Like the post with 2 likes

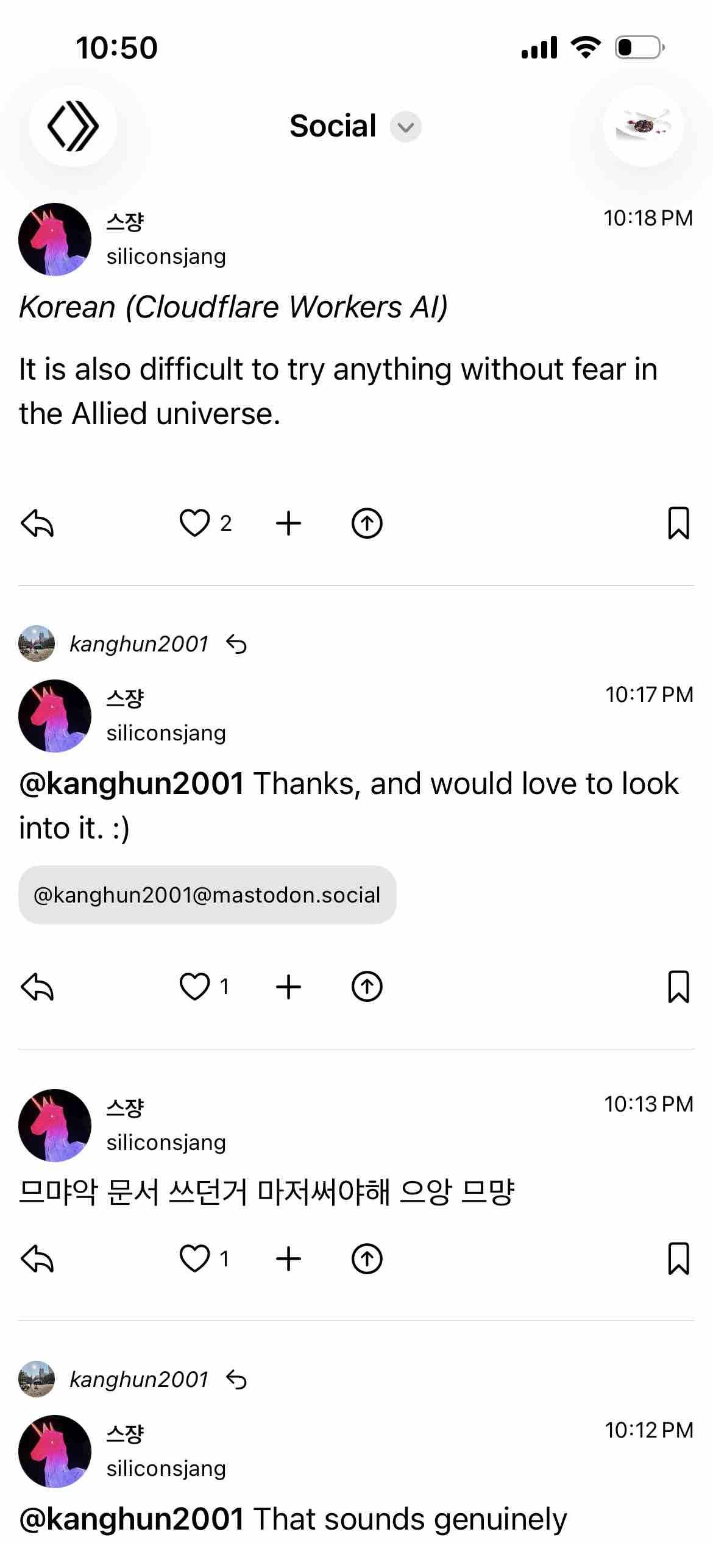[194, 523]
